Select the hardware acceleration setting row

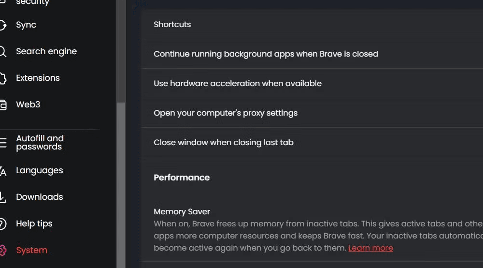(312, 84)
